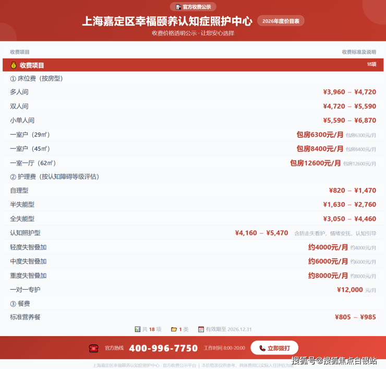Select the 一室户（29㎡）row label
The width and height of the screenshot is (386, 369).
30,135
